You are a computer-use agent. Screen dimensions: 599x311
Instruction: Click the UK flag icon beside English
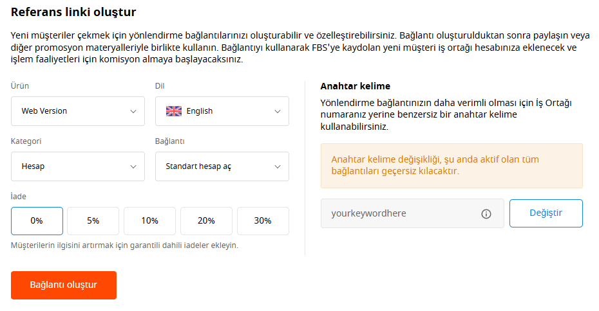point(174,111)
